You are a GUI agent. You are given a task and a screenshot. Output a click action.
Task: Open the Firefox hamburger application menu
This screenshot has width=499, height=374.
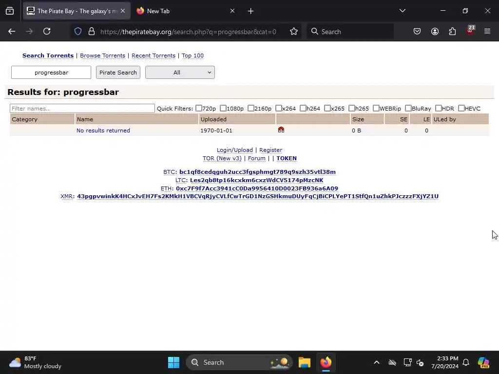point(487,32)
